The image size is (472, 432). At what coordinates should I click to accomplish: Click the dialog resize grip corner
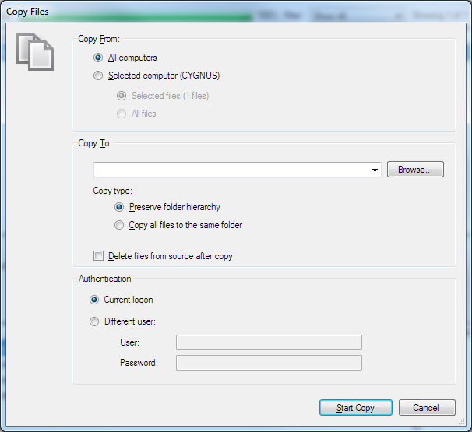pos(461,422)
